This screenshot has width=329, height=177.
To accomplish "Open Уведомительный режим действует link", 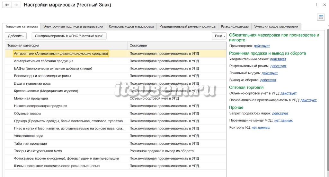I will 278,59.
